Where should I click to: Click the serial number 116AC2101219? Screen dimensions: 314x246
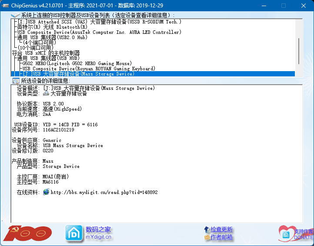tap(58, 130)
